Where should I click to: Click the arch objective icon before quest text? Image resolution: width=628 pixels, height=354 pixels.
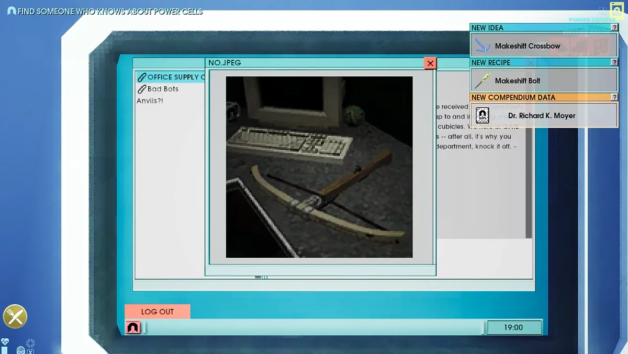[12, 11]
